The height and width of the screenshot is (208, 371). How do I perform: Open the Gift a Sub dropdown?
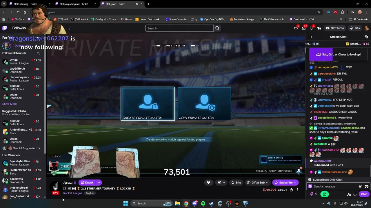click(258, 183)
